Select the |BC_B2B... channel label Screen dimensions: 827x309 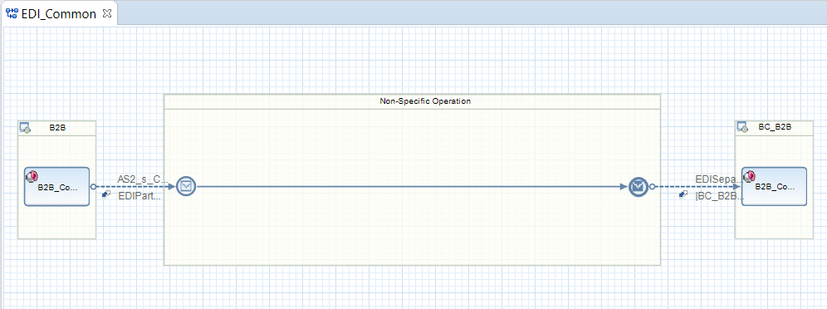[x=719, y=196]
